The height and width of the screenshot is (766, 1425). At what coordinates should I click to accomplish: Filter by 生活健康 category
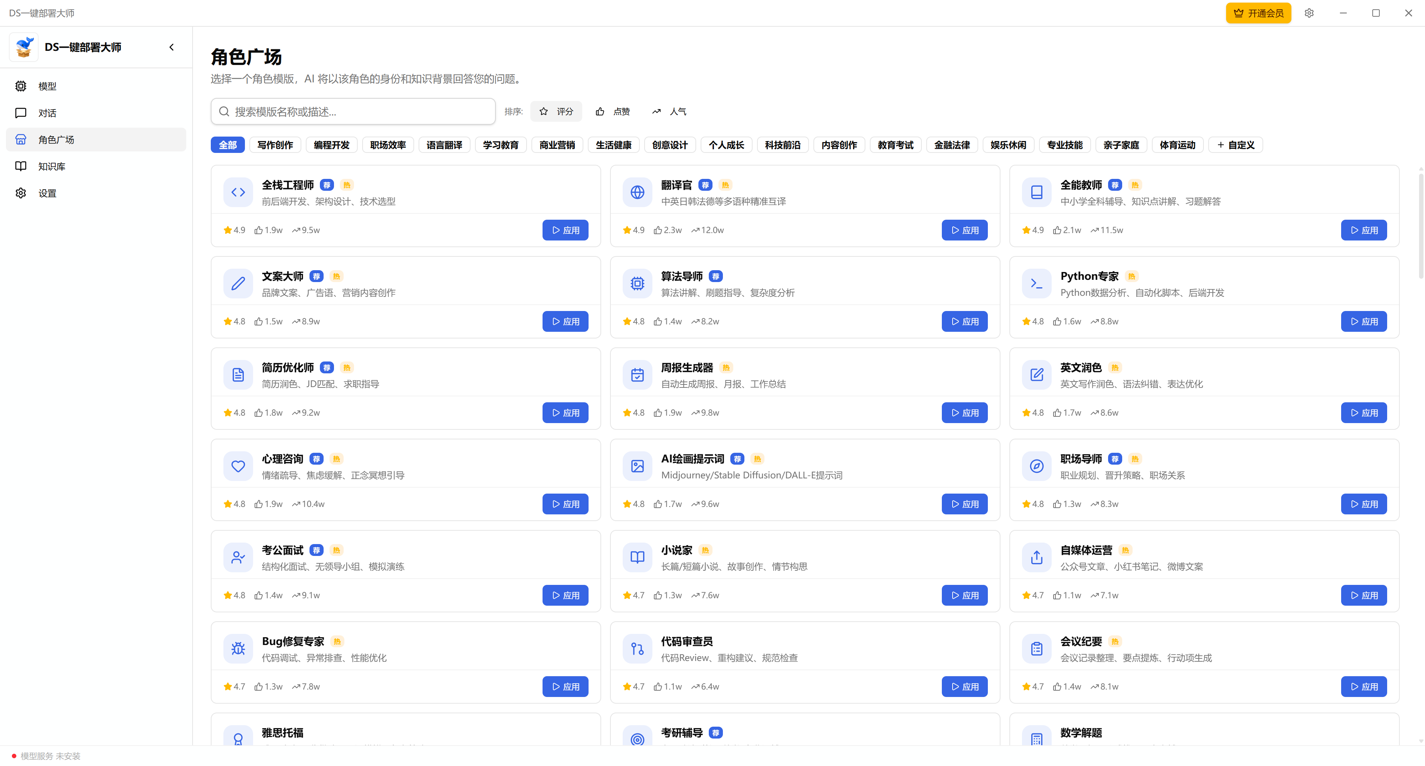coord(613,145)
